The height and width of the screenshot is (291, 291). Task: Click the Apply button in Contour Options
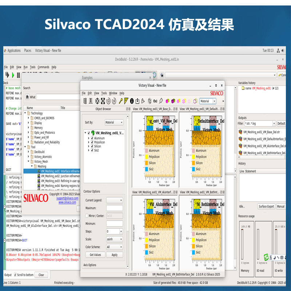(115, 255)
